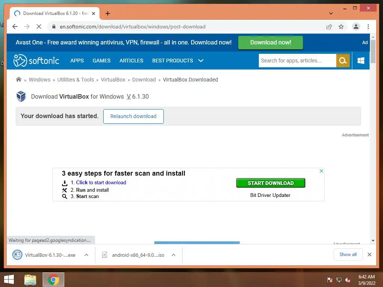Image resolution: width=383 pixels, height=287 pixels.
Task: Click the scrollbar up arrow
Action: click(373, 37)
